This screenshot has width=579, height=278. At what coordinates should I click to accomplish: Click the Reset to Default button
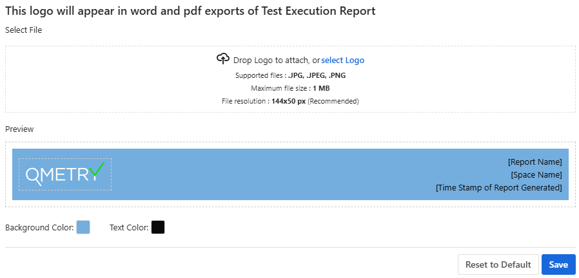pos(498,264)
